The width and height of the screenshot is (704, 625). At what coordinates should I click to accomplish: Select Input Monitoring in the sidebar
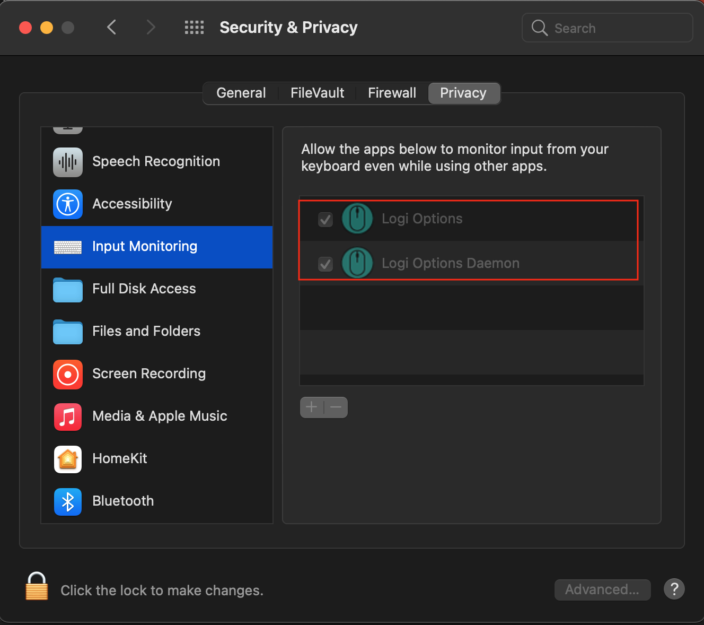(x=157, y=247)
